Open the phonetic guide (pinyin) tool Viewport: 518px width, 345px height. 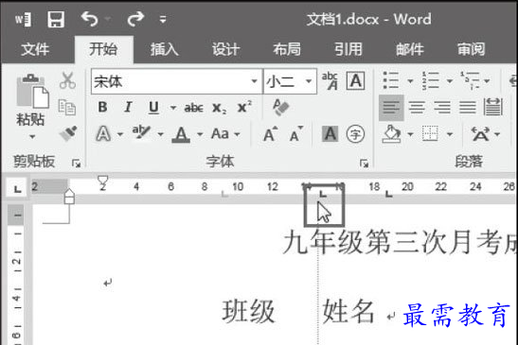(x=330, y=80)
